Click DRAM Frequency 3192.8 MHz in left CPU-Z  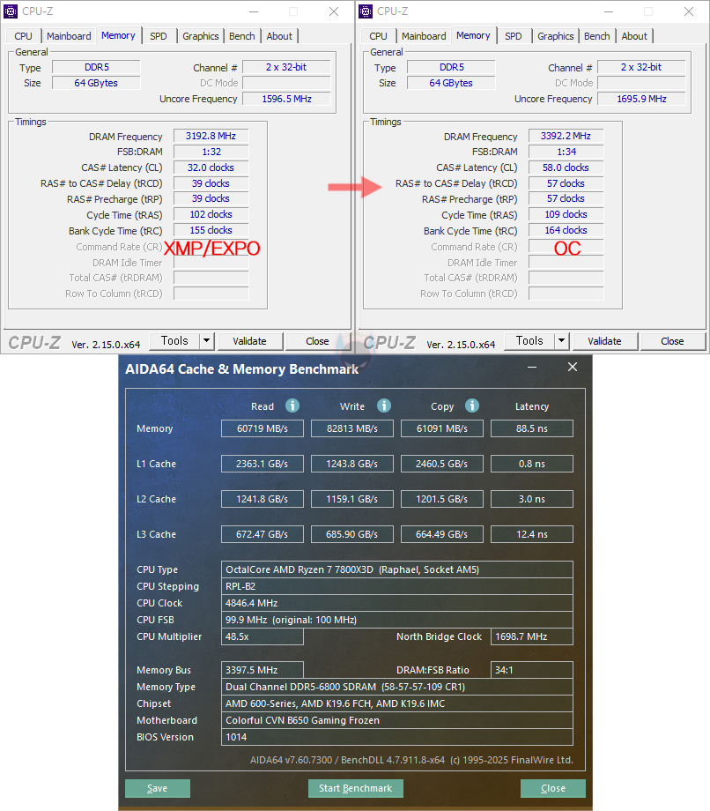(211, 136)
